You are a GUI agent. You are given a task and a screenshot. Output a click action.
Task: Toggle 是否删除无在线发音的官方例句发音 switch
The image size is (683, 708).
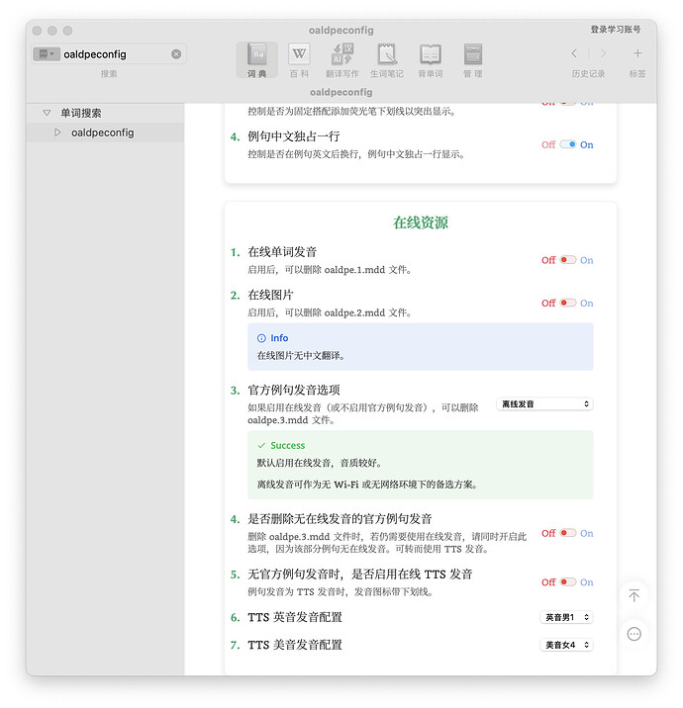click(x=568, y=533)
